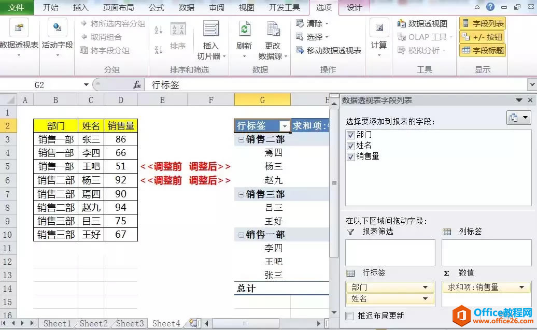Select column G header
The height and width of the screenshot is (330, 537).
[x=262, y=100]
